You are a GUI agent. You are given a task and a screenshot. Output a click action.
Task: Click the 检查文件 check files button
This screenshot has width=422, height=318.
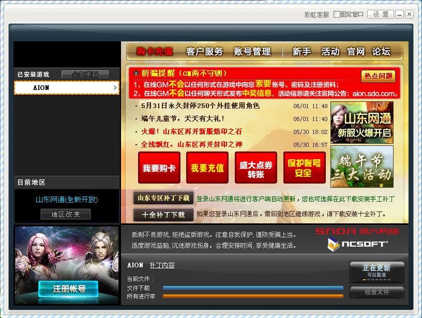(377, 292)
